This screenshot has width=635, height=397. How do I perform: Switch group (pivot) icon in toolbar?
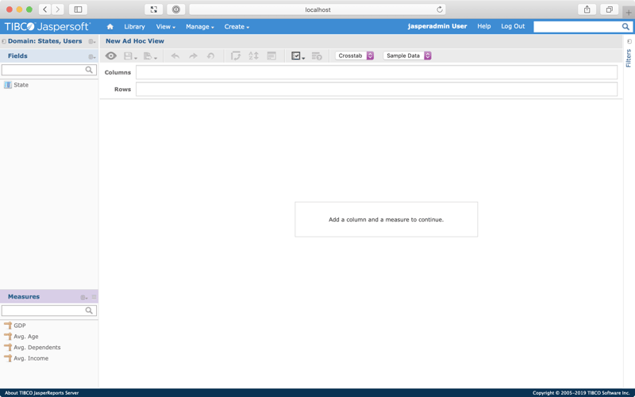click(235, 56)
